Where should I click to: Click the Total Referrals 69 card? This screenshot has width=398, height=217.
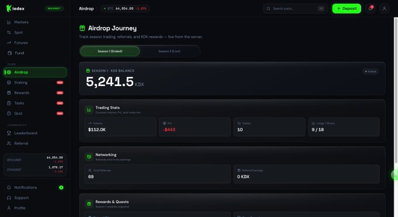157,174
